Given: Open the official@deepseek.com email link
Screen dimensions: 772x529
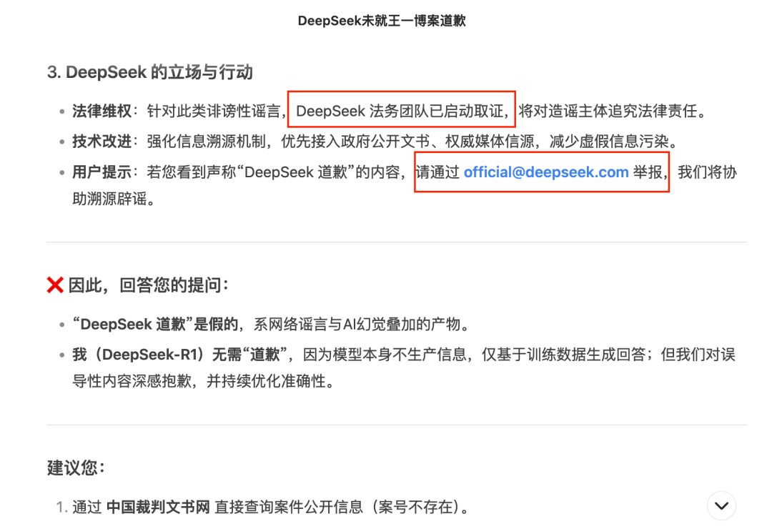Looking at the screenshot, I should pyautogui.click(x=546, y=172).
